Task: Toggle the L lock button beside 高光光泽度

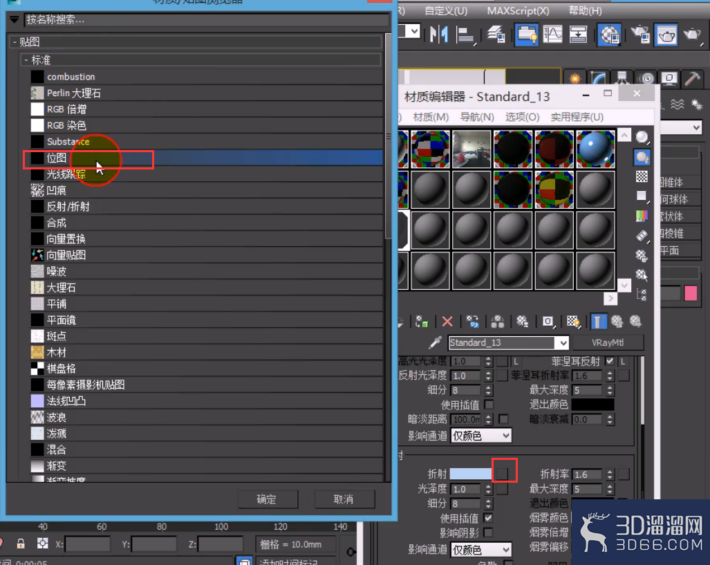Action: point(516,361)
